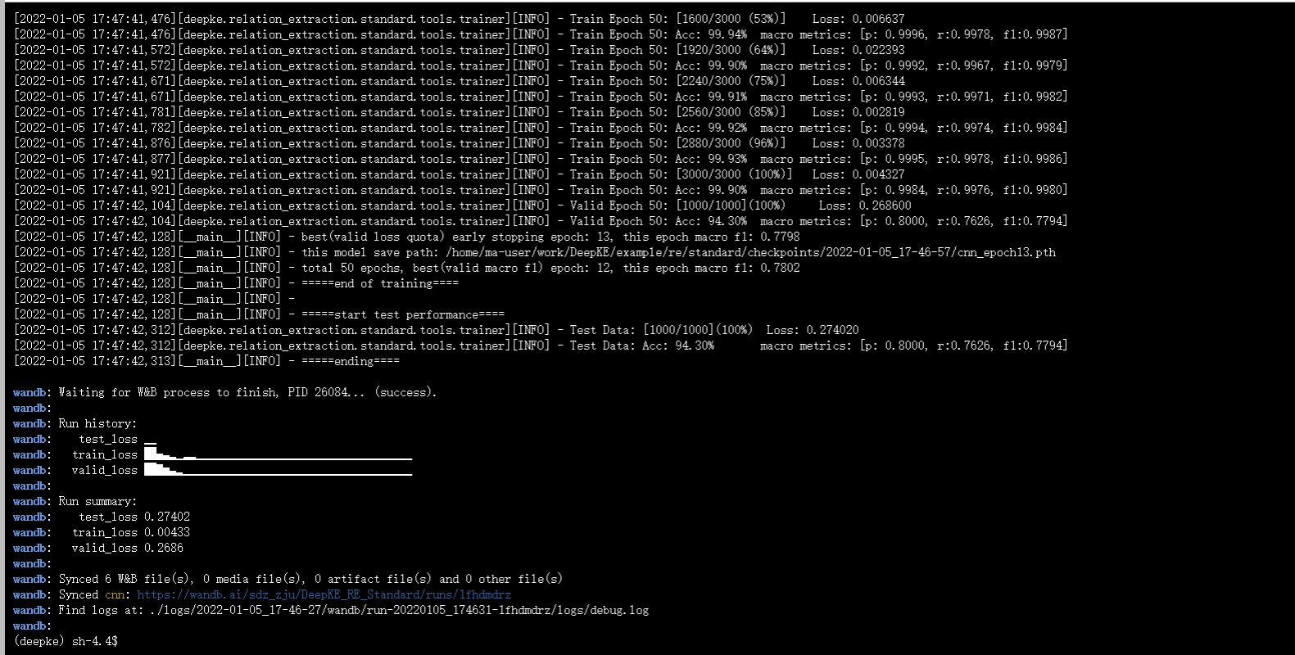The height and width of the screenshot is (655, 1295).
Task: Click the train_loss history sparkline bar
Action: [x=278, y=454]
